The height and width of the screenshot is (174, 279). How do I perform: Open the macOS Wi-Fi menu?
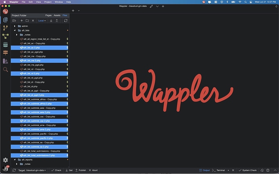point(240,2)
